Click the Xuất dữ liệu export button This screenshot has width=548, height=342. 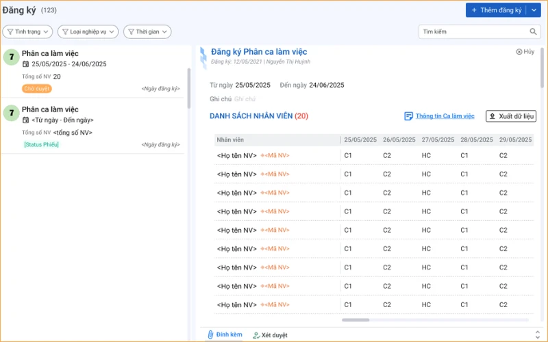tap(511, 116)
